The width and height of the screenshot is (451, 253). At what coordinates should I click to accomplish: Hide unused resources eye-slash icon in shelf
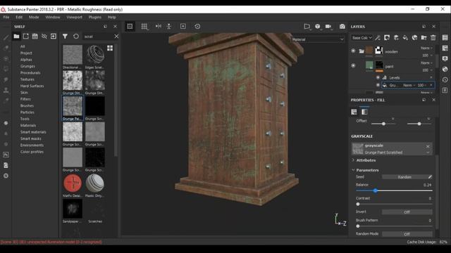[x=44, y=37]
